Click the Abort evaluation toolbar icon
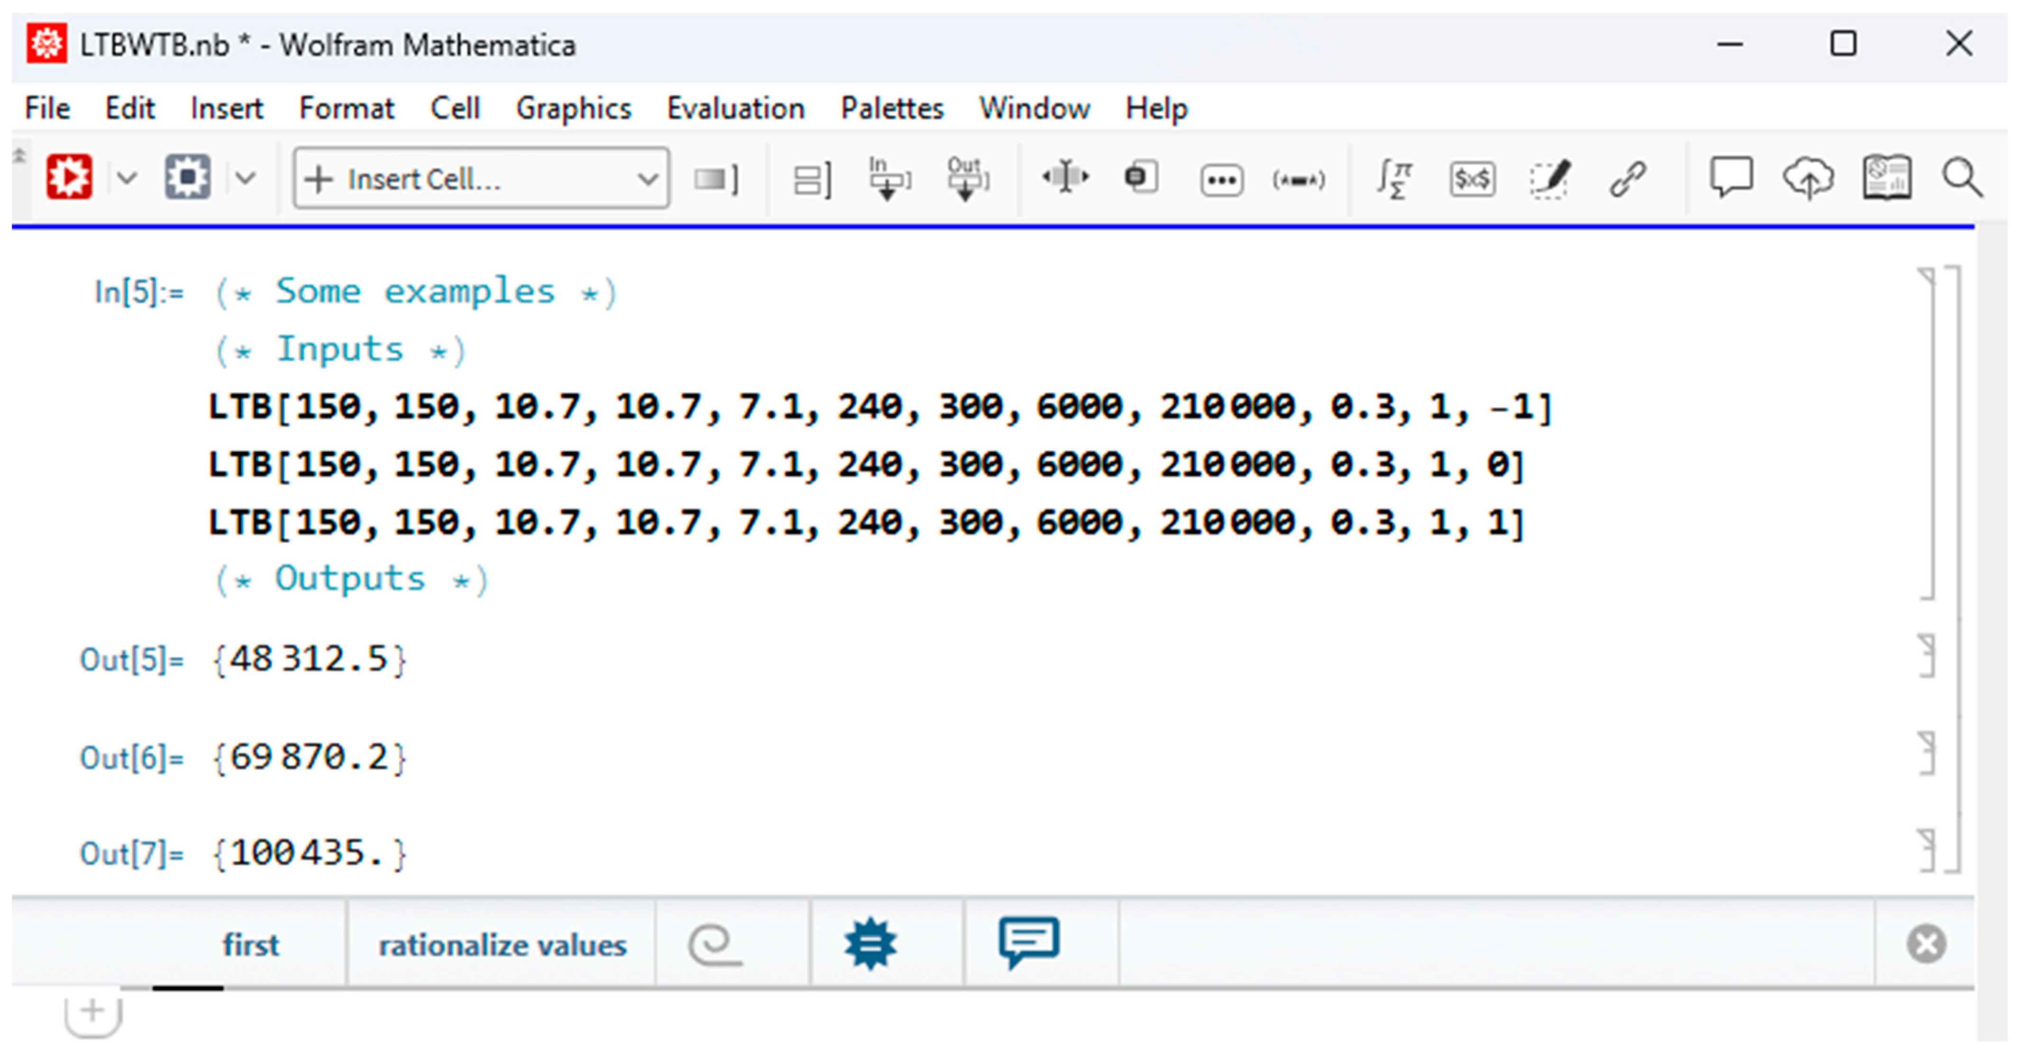The width and height of the screenshot is (2017, 1053). (x=187, y=178)
